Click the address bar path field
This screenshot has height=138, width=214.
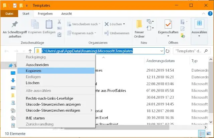point(99,51)
